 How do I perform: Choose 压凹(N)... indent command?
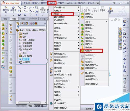89,44
